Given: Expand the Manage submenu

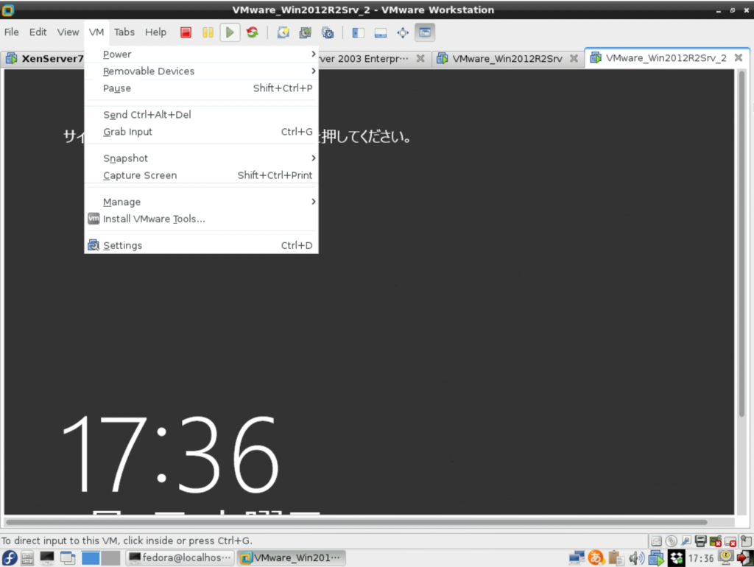Looking at the screenshot, I should click(x=201, y=202).
